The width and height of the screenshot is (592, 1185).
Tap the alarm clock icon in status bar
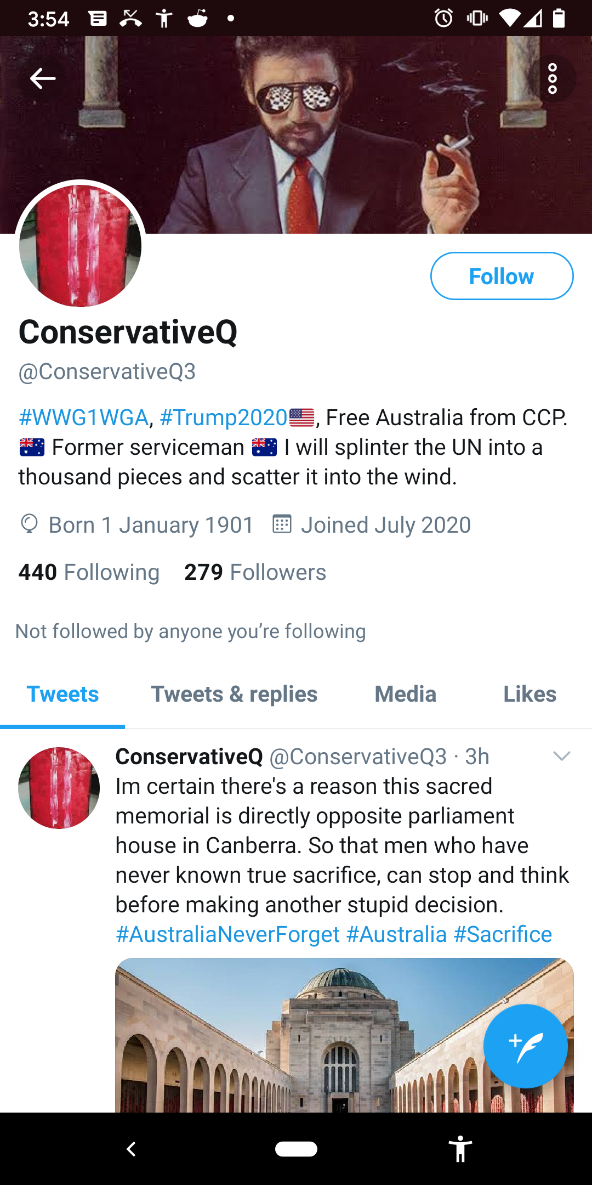tap(443, 18)
